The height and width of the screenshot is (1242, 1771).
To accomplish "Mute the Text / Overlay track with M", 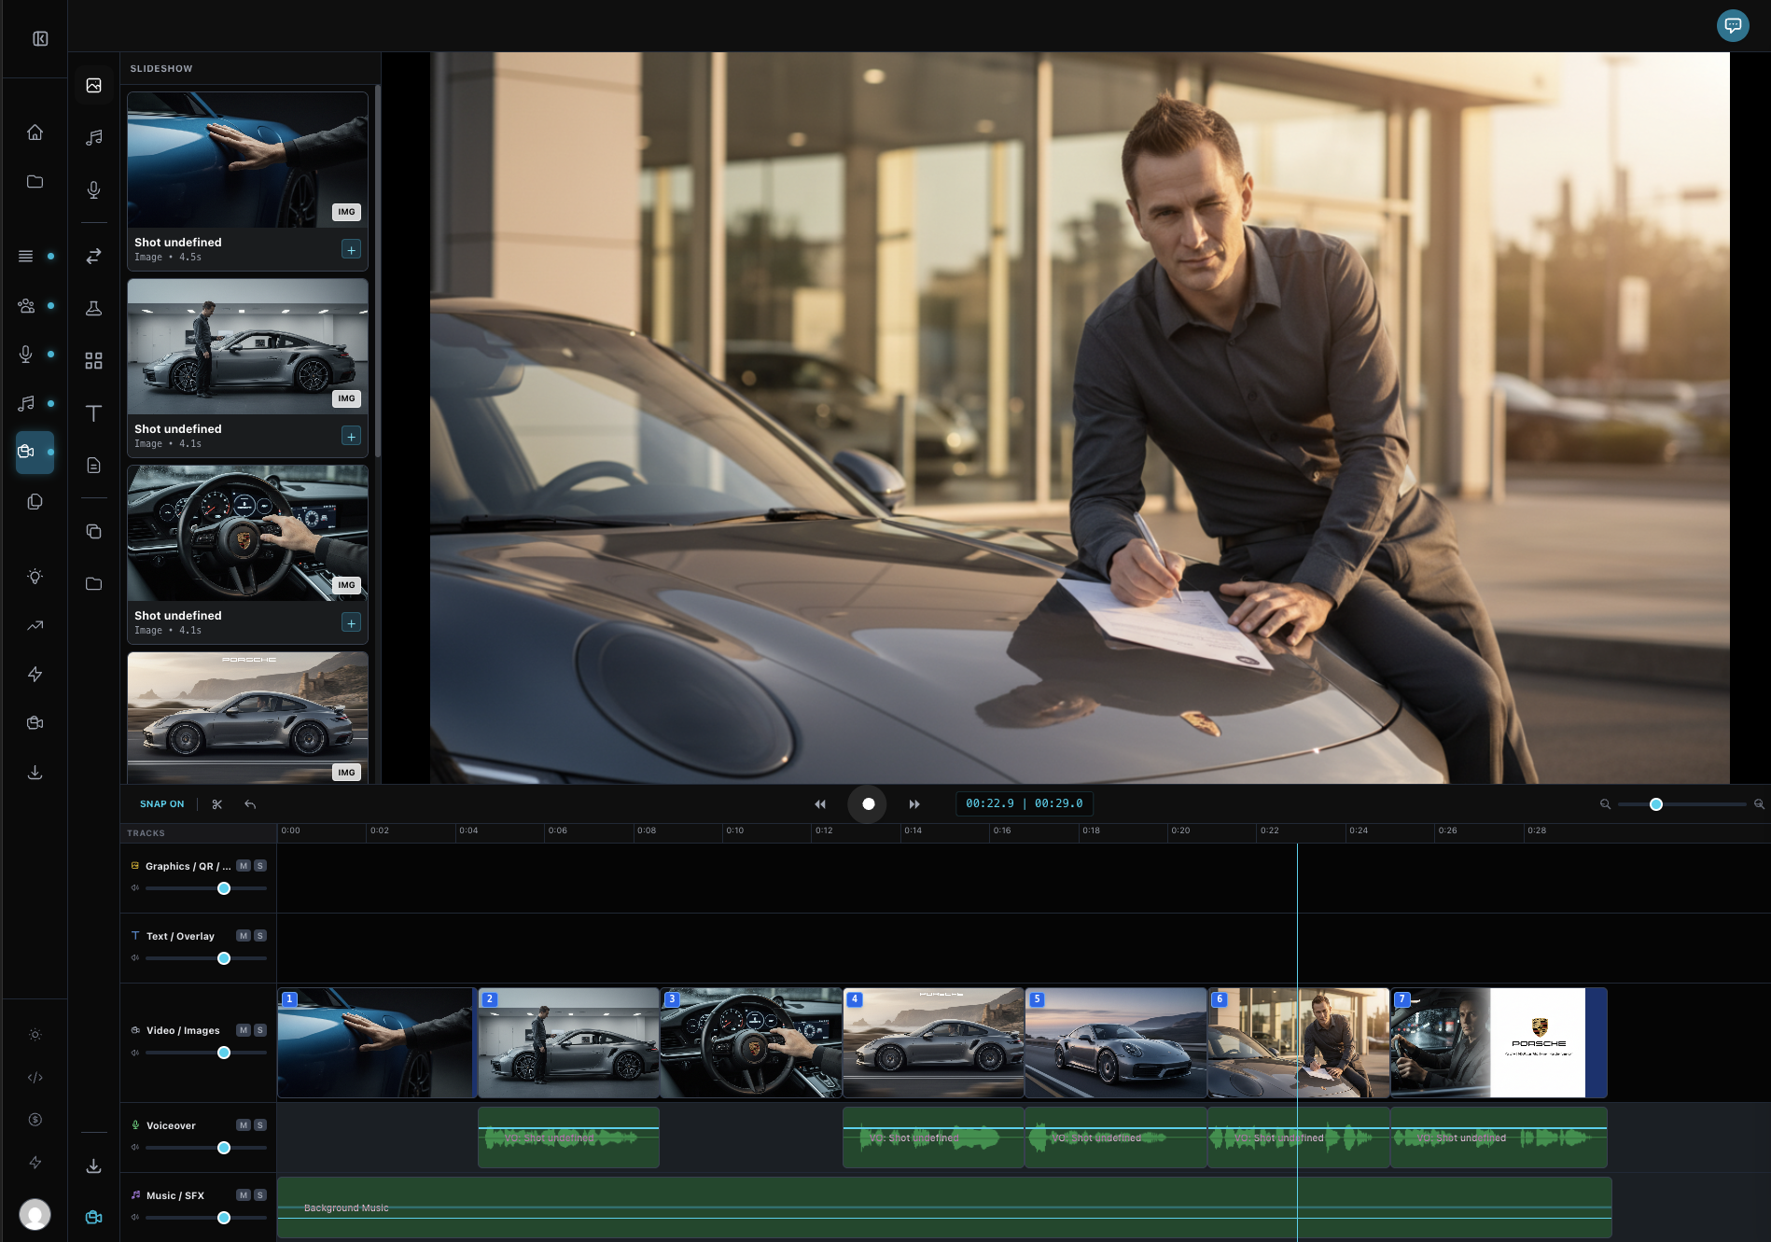I will (244, 936).
